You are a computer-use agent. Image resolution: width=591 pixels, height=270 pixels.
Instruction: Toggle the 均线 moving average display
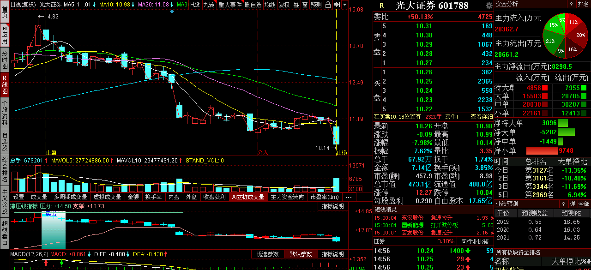[x=270, y=5]
